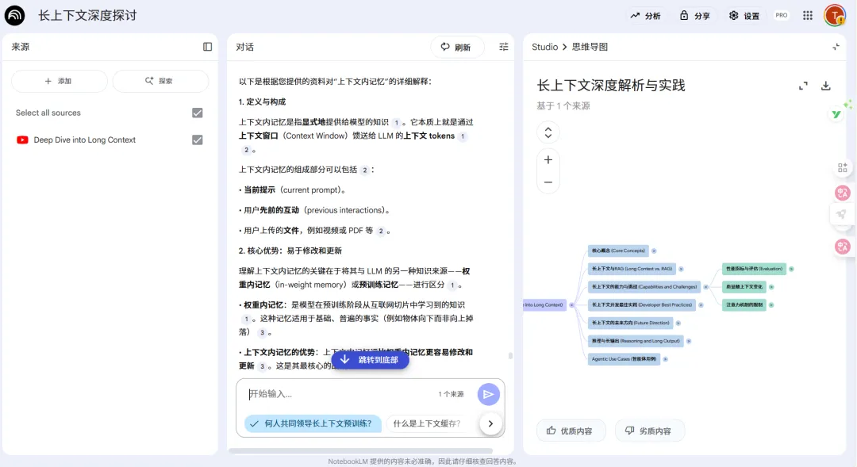Screen dimensions: 857x467
Task: Expand the 核心概念 (Core Concepts) node
Action: [653, 251]
